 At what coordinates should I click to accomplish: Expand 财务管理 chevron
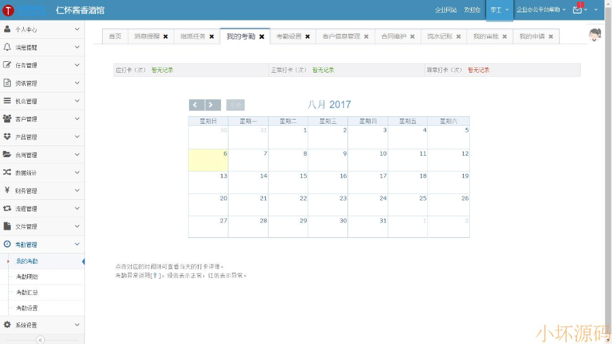77,190
